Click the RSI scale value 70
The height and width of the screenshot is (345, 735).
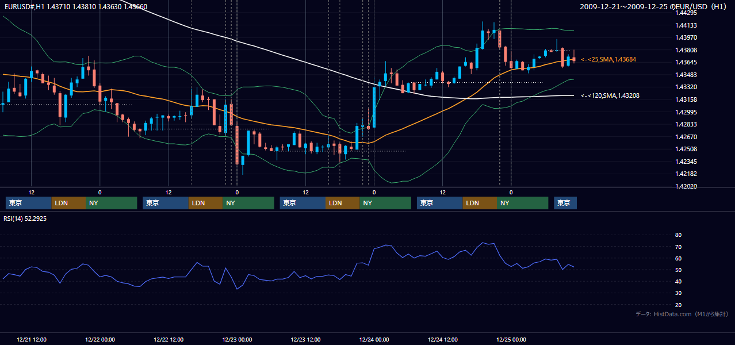coord(678,247)
